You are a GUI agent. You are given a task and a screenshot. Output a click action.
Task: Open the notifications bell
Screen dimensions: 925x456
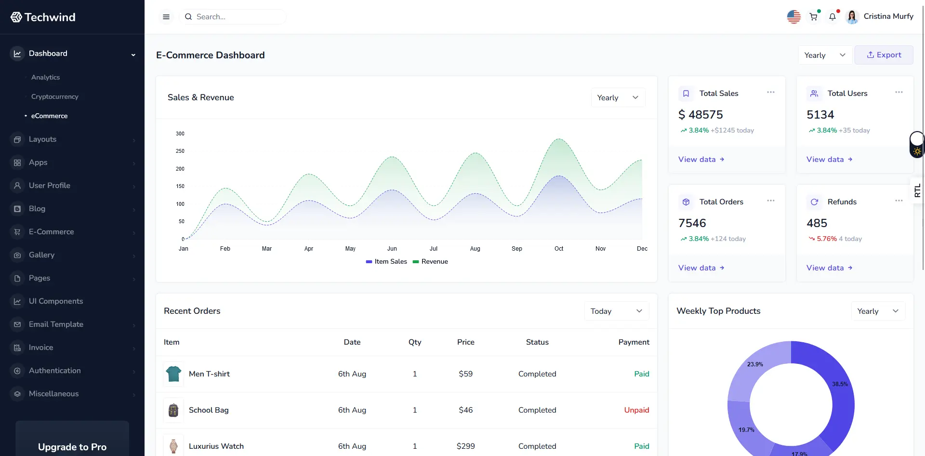(832, 17)
